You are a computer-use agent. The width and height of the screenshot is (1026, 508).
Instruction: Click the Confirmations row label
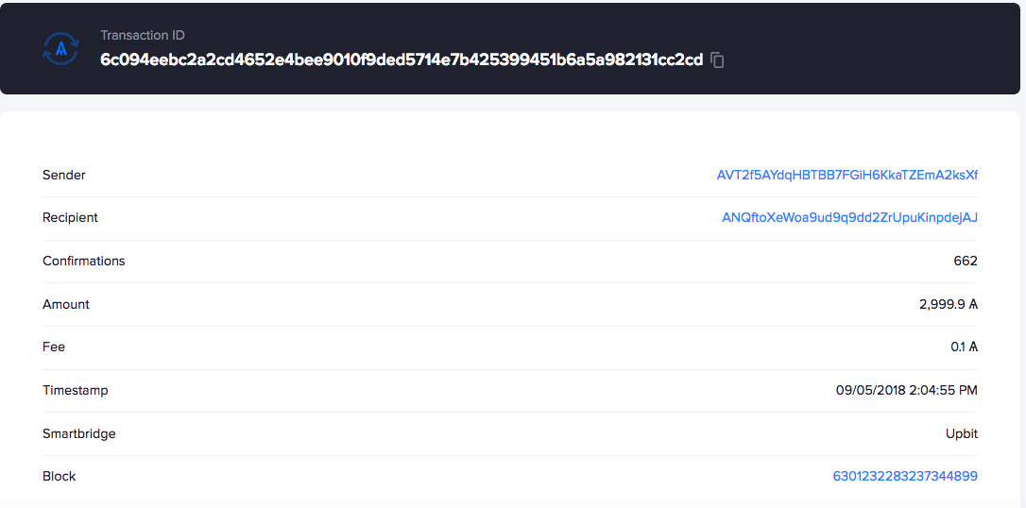[x=84, y=261]
